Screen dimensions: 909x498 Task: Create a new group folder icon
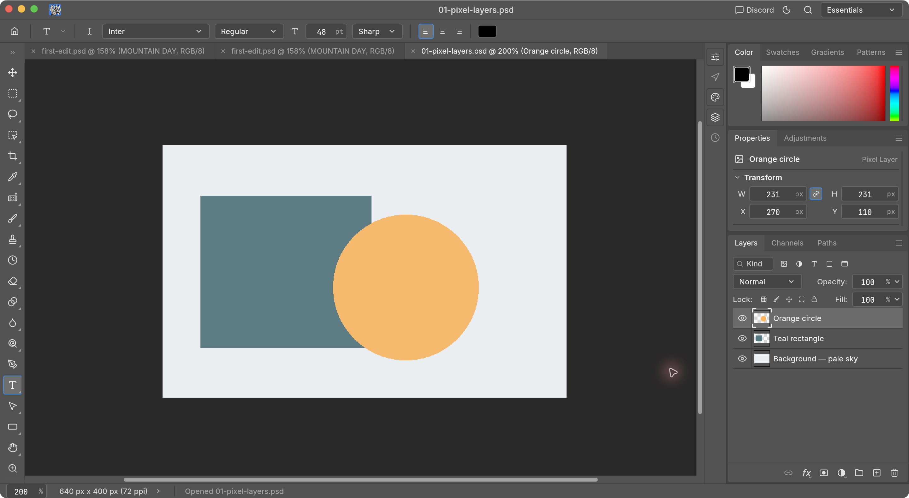tap(859, 473)
